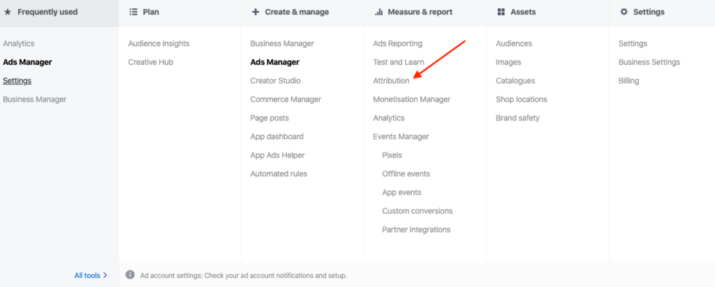Click the plus icon beside Create & manage
Viewport: 715px width, 287px height.
256,13
